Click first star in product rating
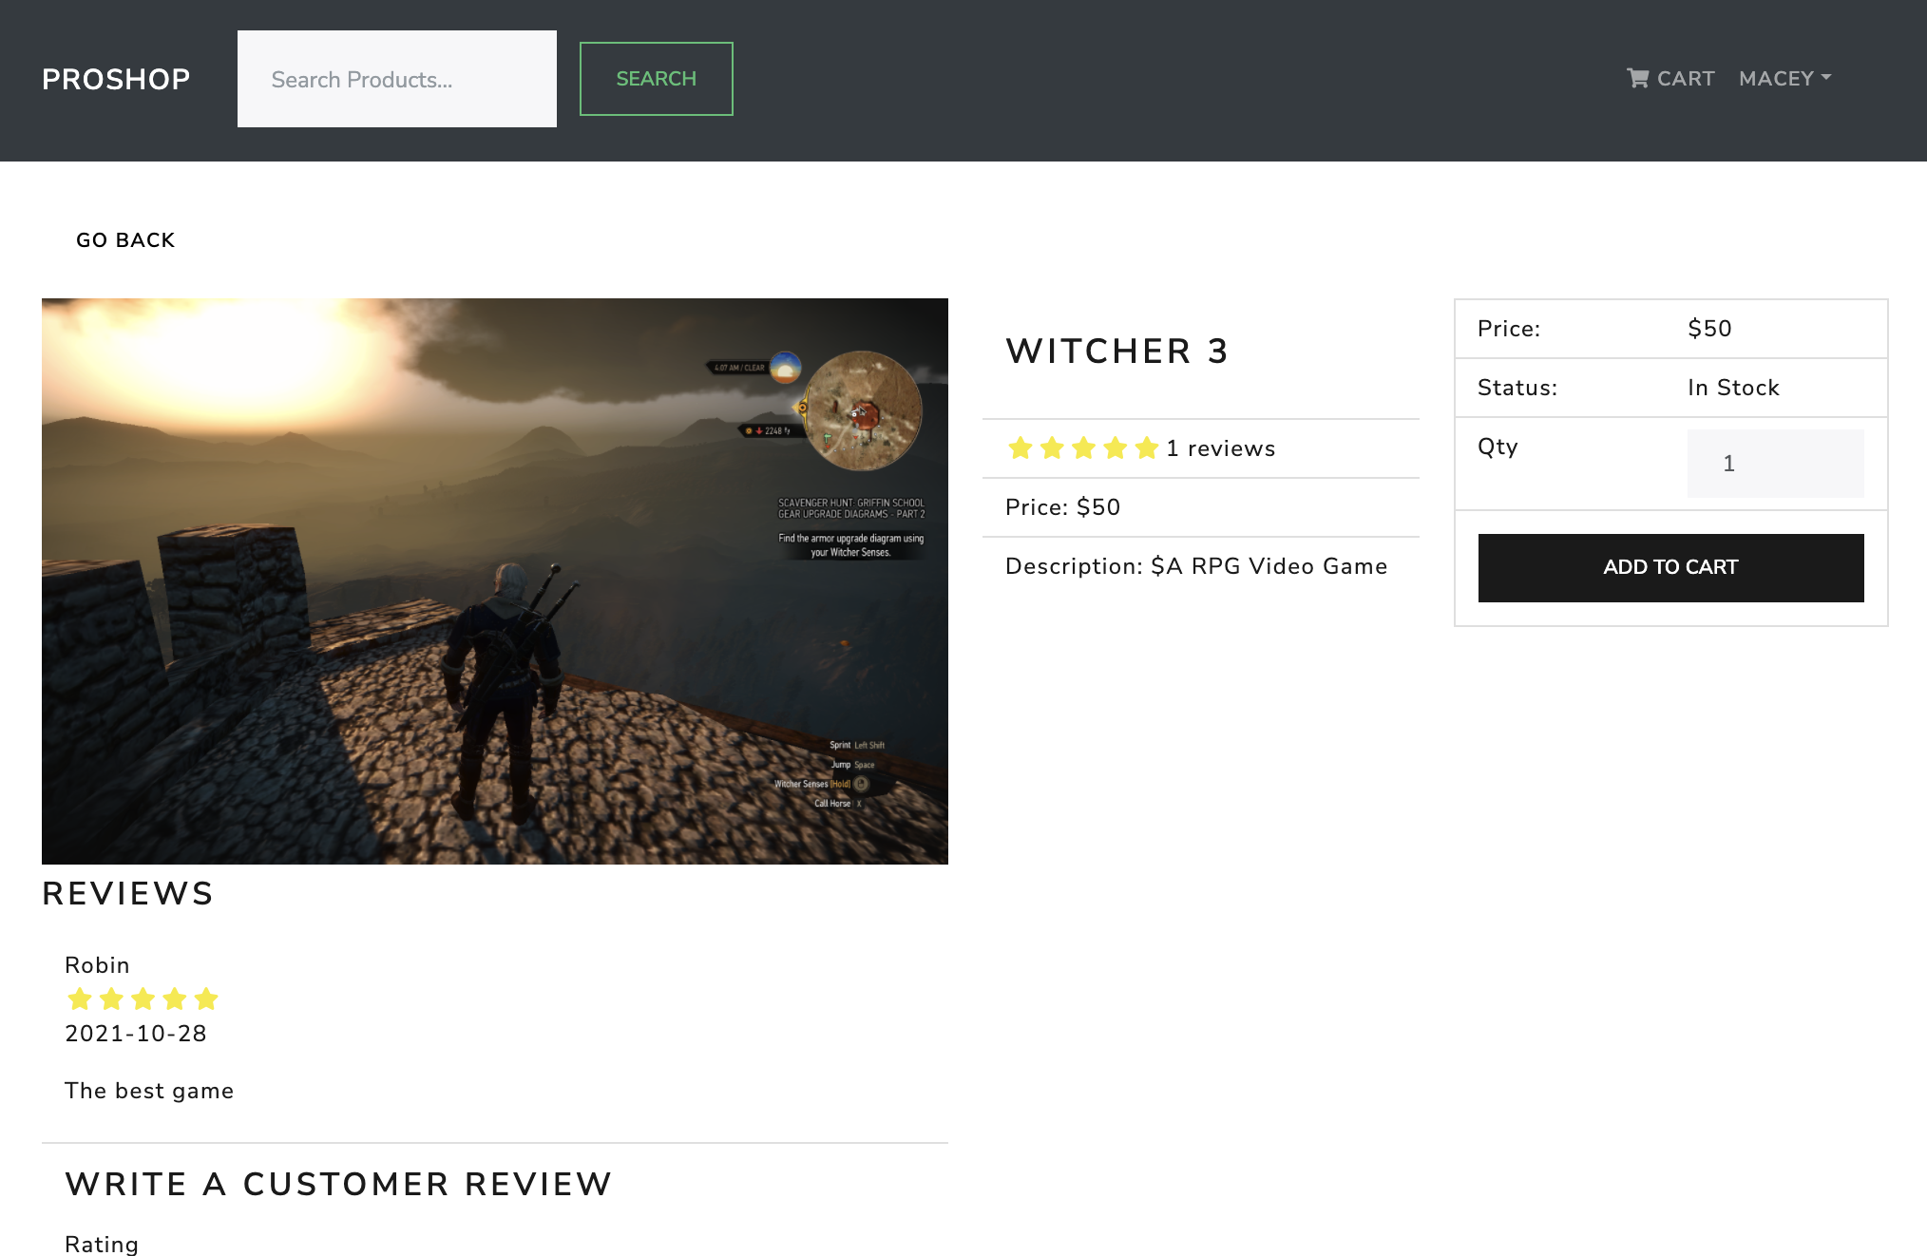The image size is (1927, 1256). click(x=1021, y=448)
